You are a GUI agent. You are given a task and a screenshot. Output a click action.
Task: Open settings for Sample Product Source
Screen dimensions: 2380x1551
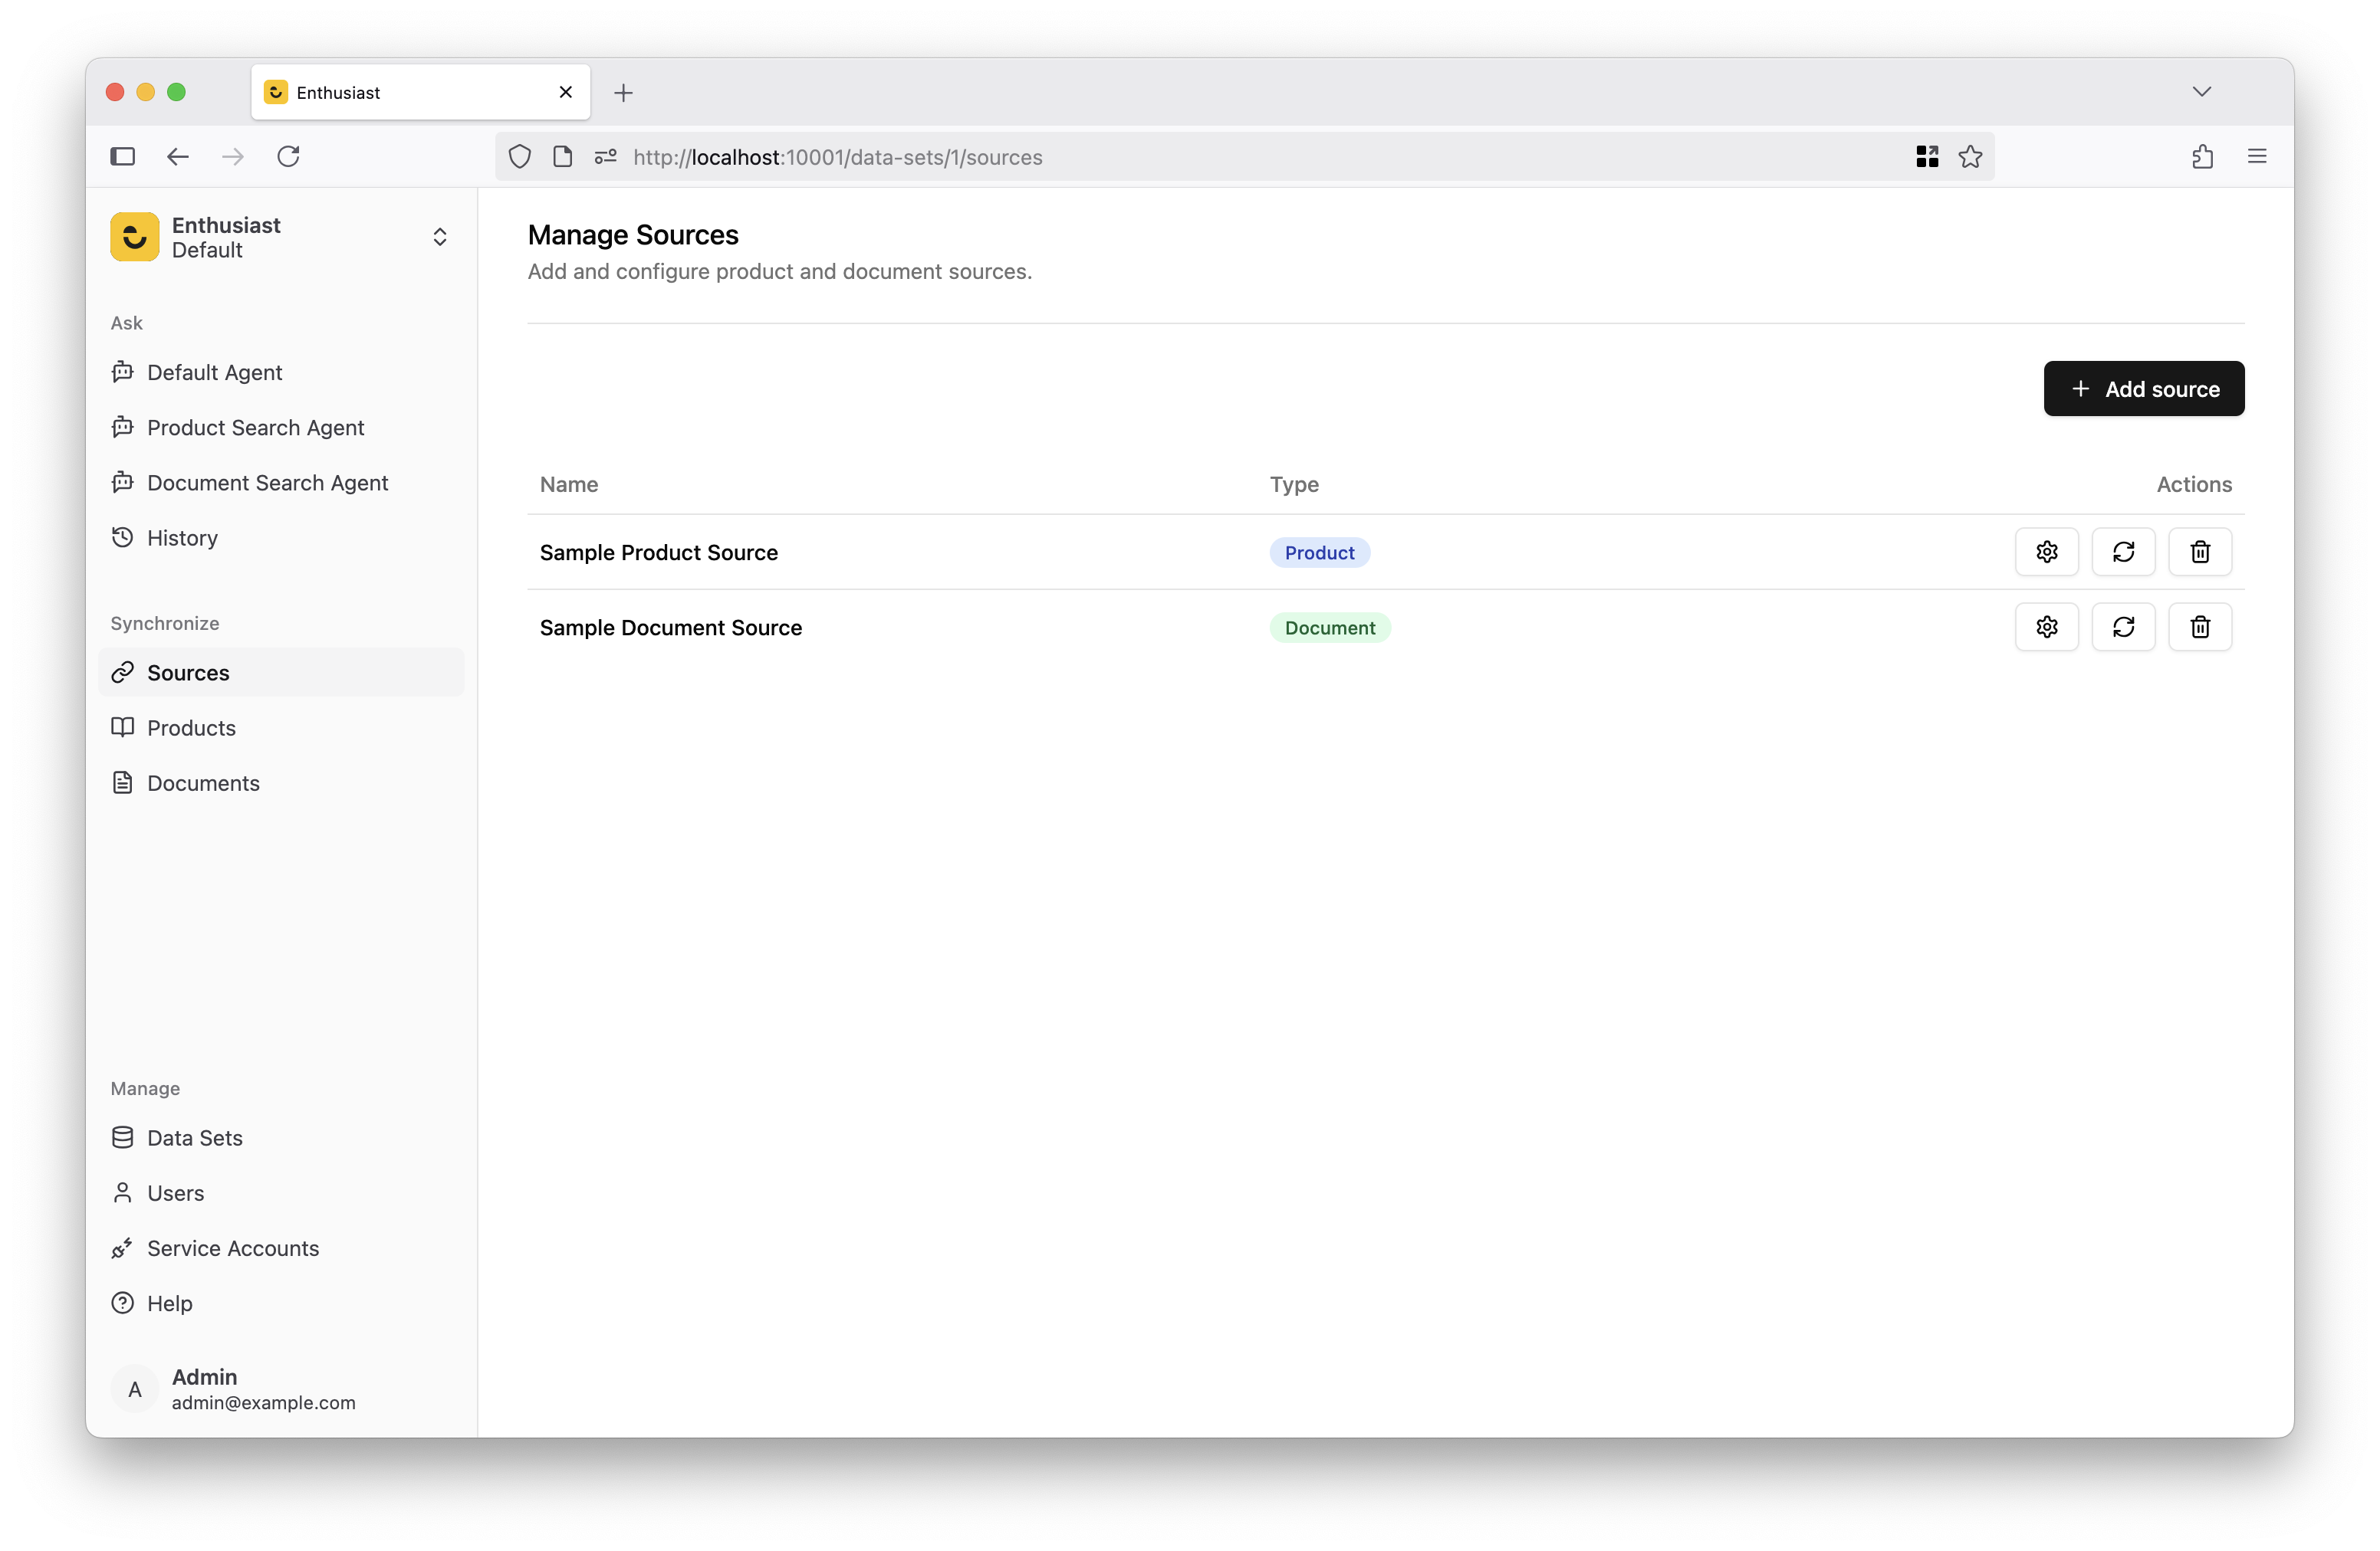[2046, 552]
